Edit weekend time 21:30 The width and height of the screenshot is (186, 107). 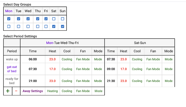click(111, 81)
